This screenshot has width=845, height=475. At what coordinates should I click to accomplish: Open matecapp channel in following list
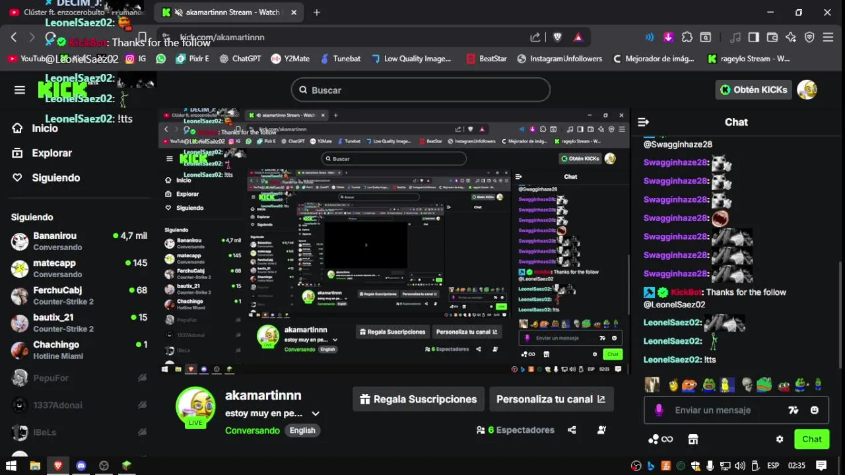tap(79, 268)
